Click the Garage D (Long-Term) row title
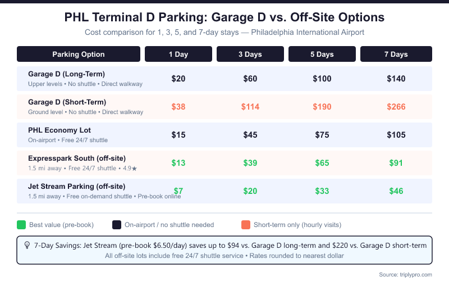Viewport: 449px width, 281px height. pos(66,74)
